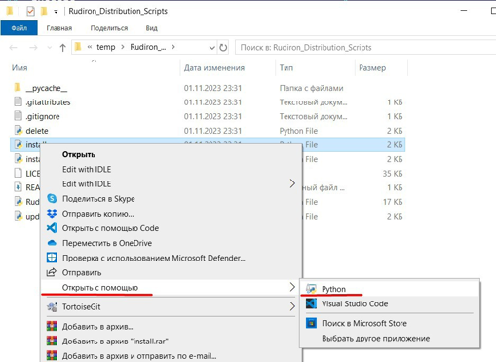
Task: Switch to the Поделиться ribbon tab
Action: [x=109, y=28]
